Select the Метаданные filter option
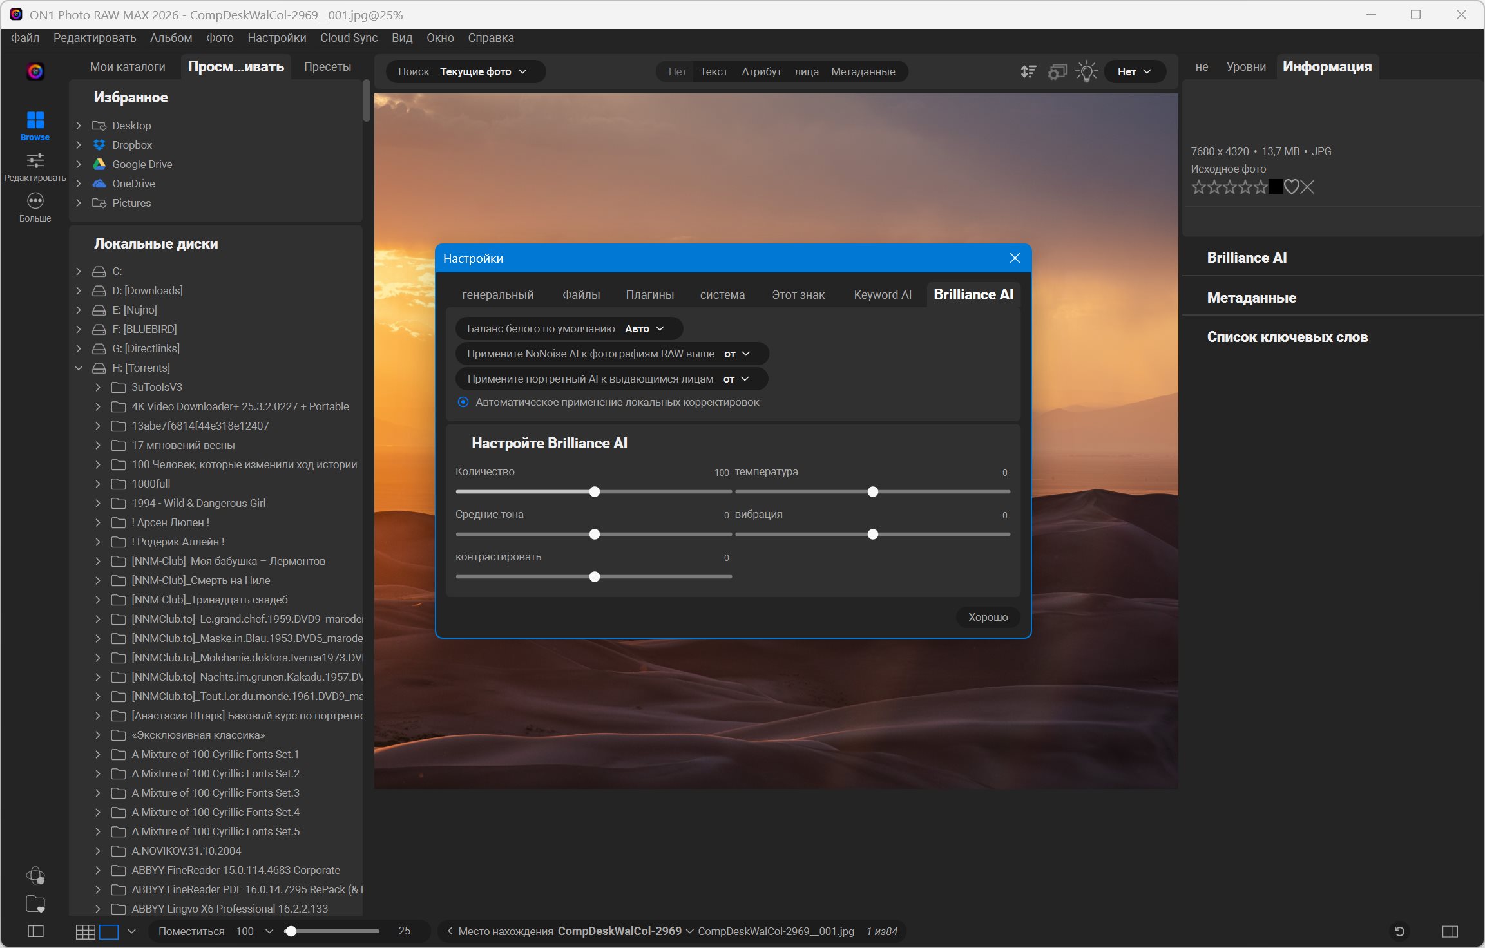The height and width of the screenshot is (948, 1485). click(863, 71)
